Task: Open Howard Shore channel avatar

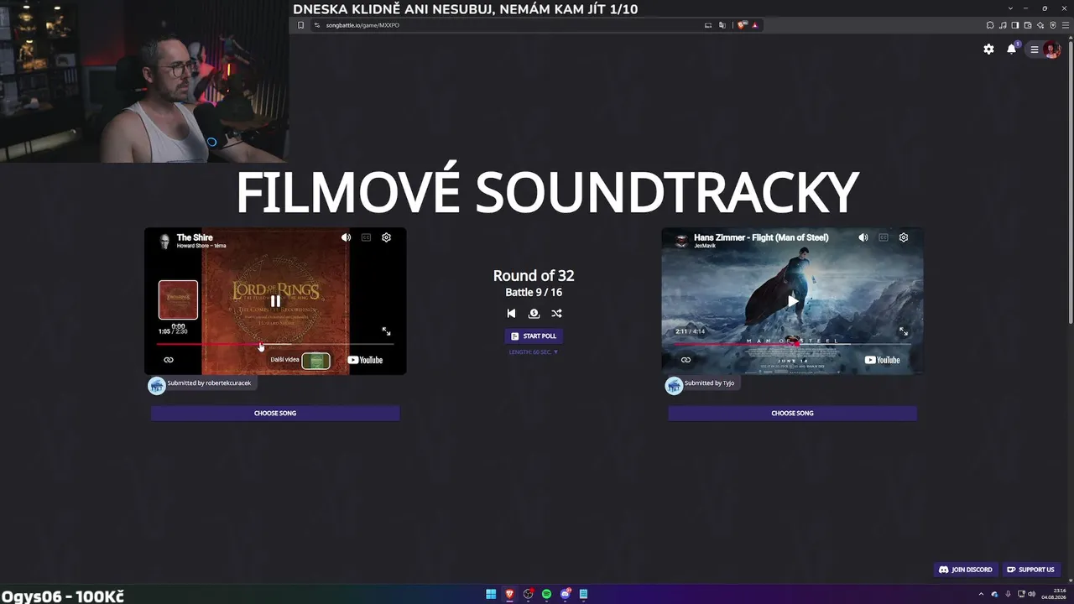Action: [164, 241]
